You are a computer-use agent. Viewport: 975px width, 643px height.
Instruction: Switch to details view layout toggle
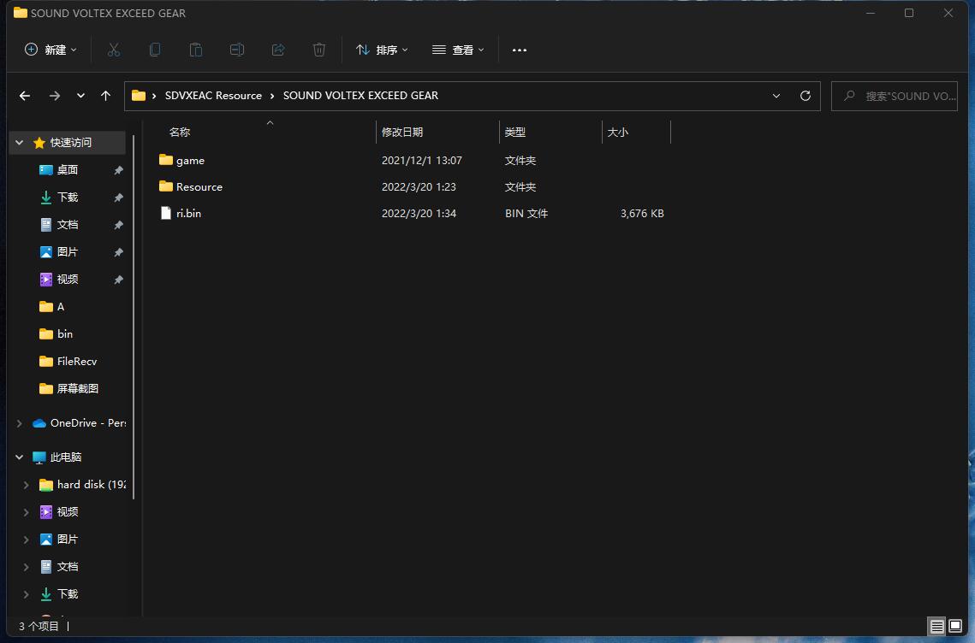936,627
